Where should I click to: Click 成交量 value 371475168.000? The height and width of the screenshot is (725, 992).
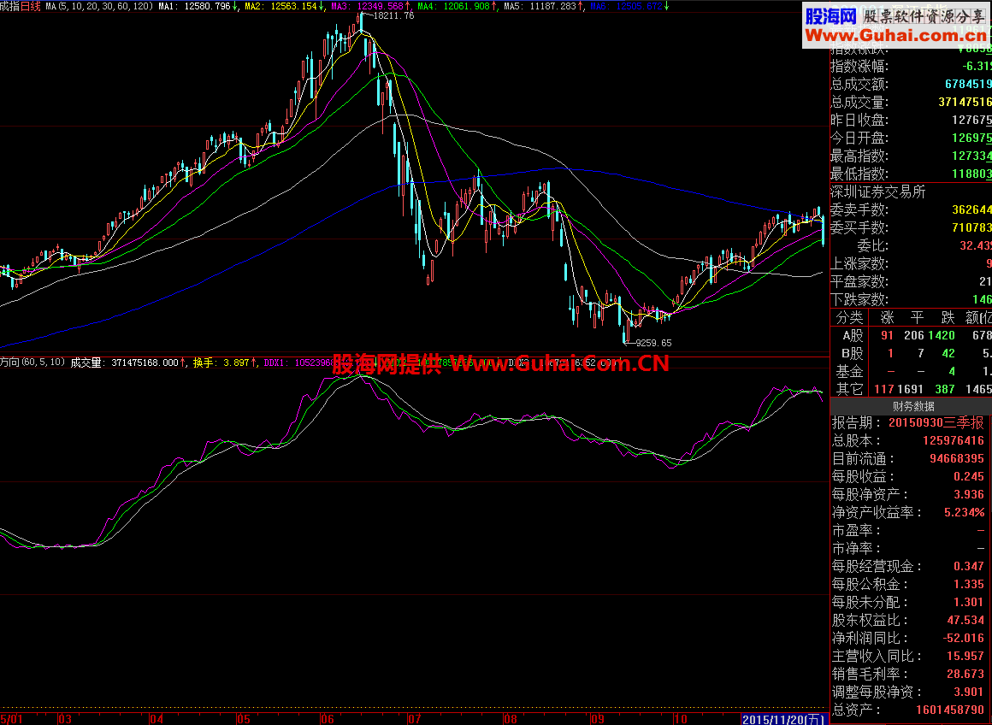coord(145,362)
